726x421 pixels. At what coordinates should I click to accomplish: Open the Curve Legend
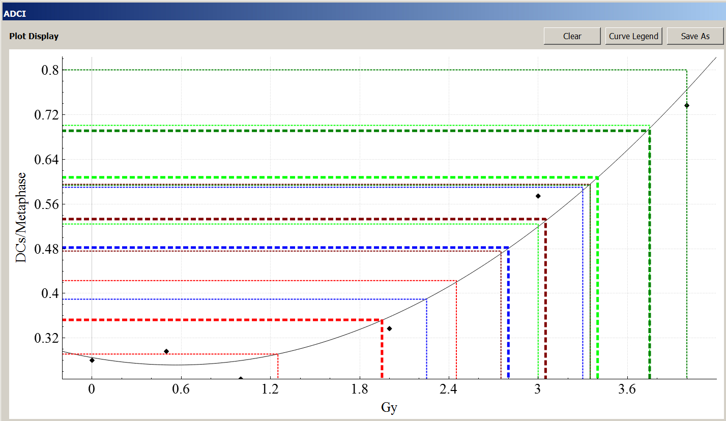pos(633,36)
